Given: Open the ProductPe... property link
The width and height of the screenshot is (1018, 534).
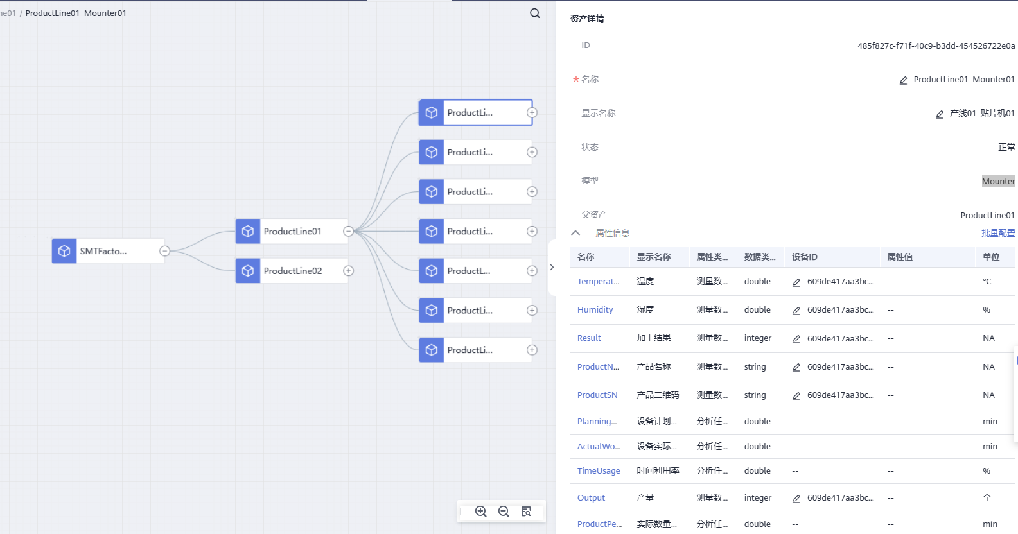Looking at the screenshot, I should [x=599, y=524].
